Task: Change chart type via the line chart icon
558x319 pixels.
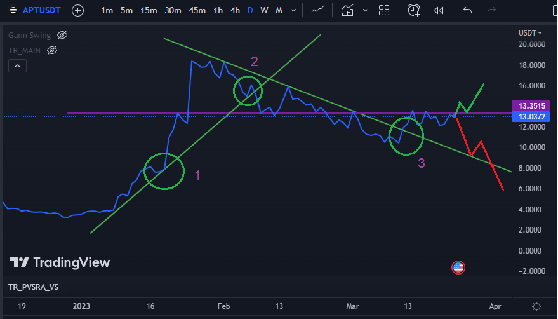Action: pos(317,10)
